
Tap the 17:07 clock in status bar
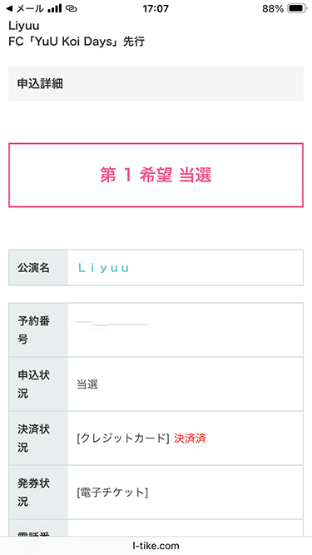(x=156, y=9)
